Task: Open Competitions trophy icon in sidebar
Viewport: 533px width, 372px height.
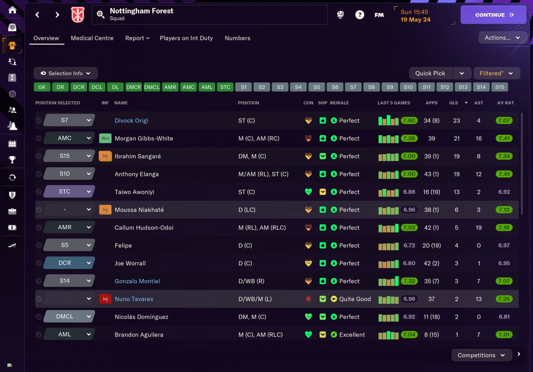Action: point(12,159)
